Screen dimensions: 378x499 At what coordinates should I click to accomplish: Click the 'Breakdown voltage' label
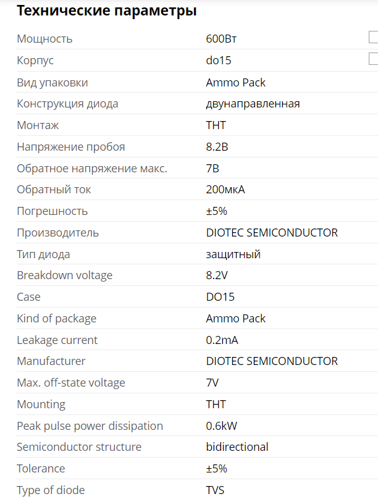pos(65,275)
